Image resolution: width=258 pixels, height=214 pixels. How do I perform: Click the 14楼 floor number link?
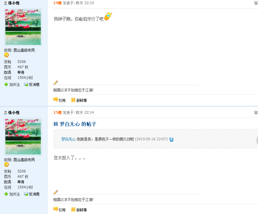[x=58, y=3]
